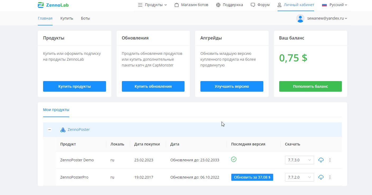Image resolution: width=372 pixels, height=195 pixels.
Task: Click Обновить за 37,08 $ button
Action: click(252, 177)
